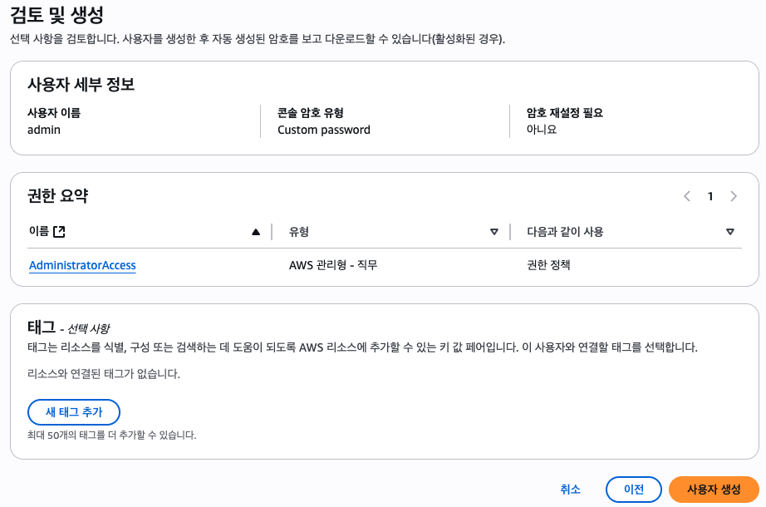
Task: Click 취소 to cancel user creation
Action: (x=570, y=490)
